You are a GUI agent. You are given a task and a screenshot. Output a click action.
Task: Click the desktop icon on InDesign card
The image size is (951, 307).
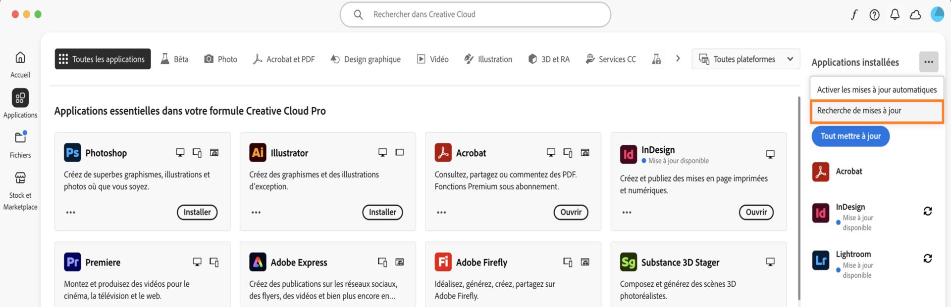(x=770, y=155)
